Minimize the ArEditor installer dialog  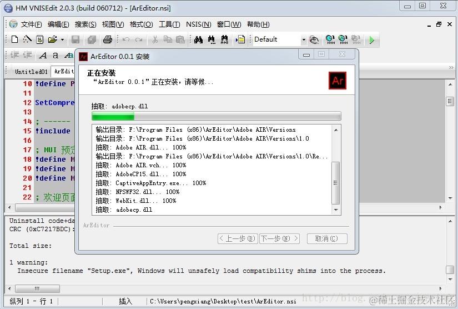coord(306,54)
